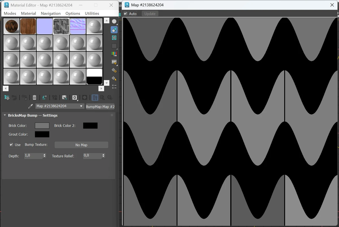Open the Material menu
339x227 pixels.
coord(29,13)
